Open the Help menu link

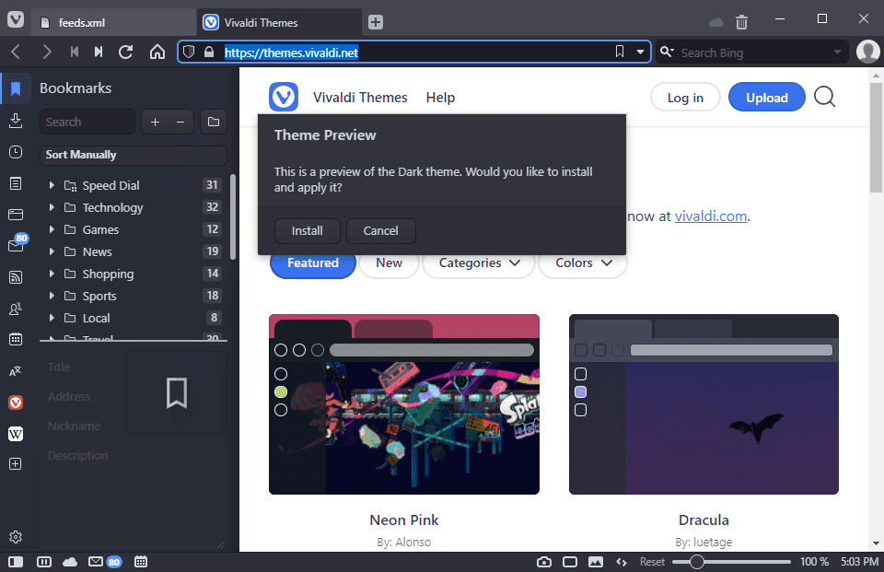tap(440, 98)
